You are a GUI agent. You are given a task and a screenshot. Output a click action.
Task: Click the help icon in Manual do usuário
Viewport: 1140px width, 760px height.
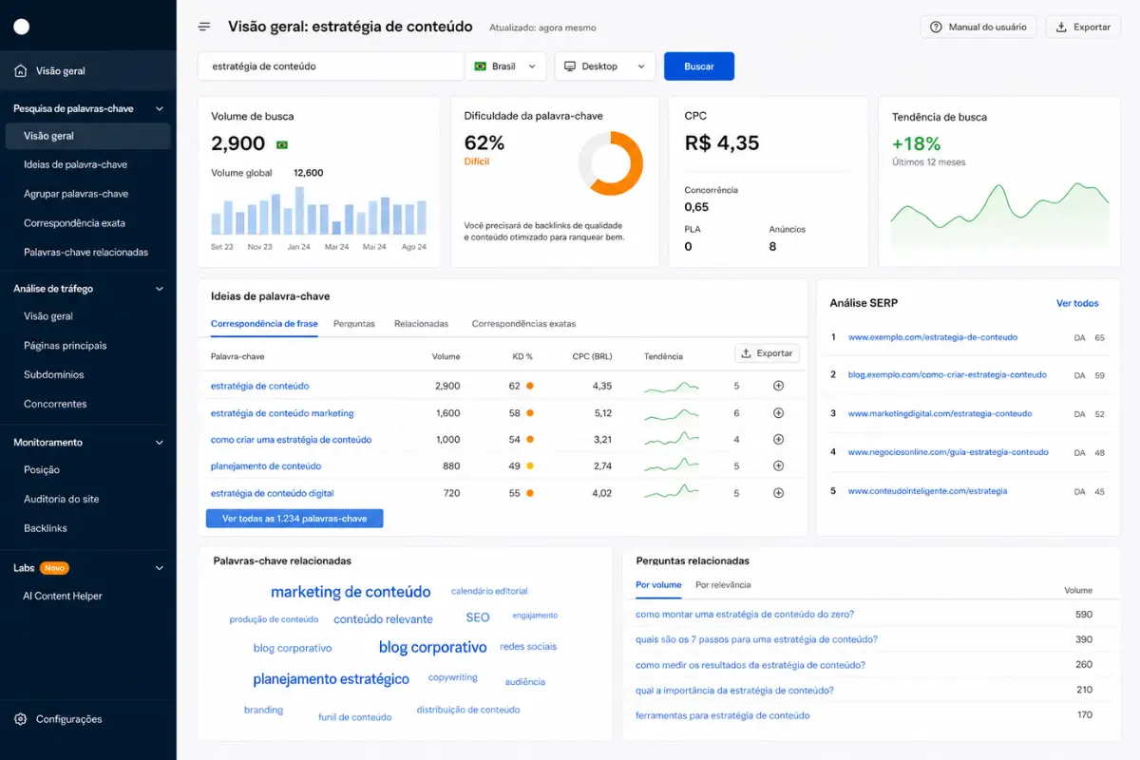(936, 28)
